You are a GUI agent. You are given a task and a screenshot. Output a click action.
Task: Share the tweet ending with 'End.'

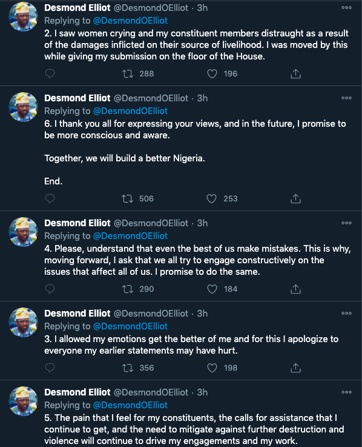click(x=295, y=199)
